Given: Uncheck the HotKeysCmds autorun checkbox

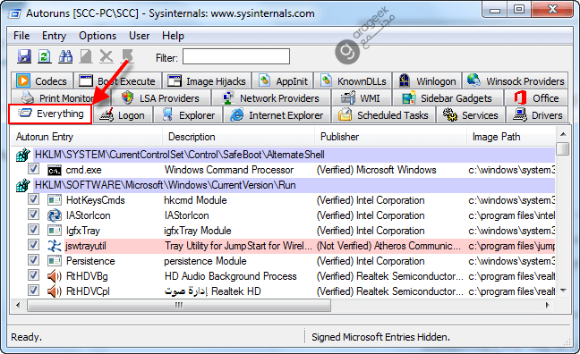Looking at the screenshot, I should (33, 199).
